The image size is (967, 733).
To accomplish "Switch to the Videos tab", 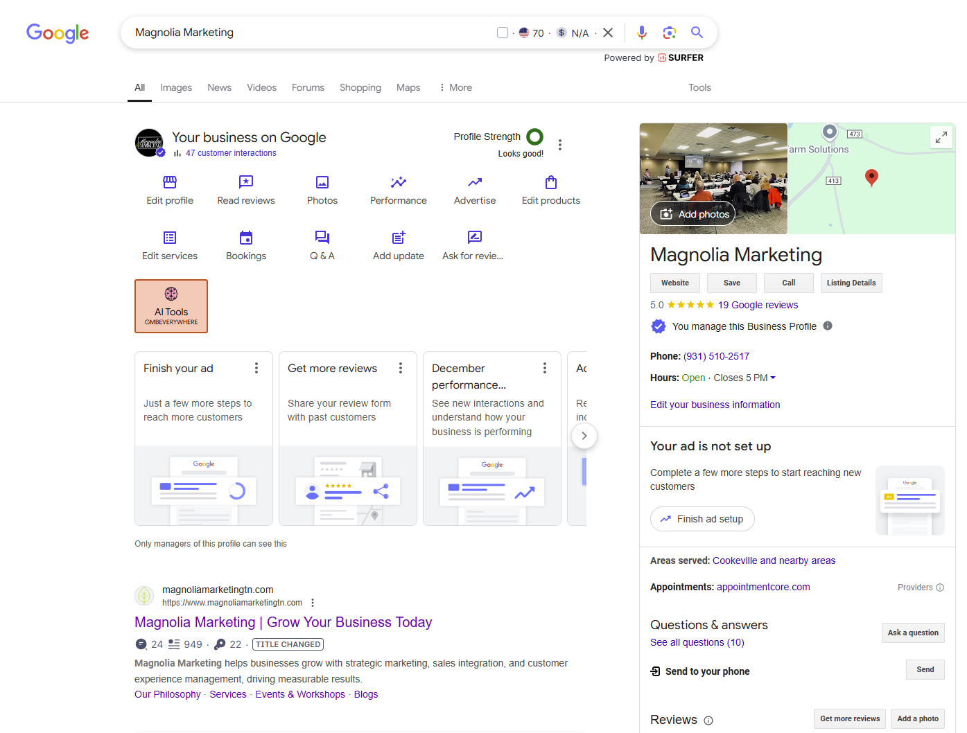I will click(261, 87).
